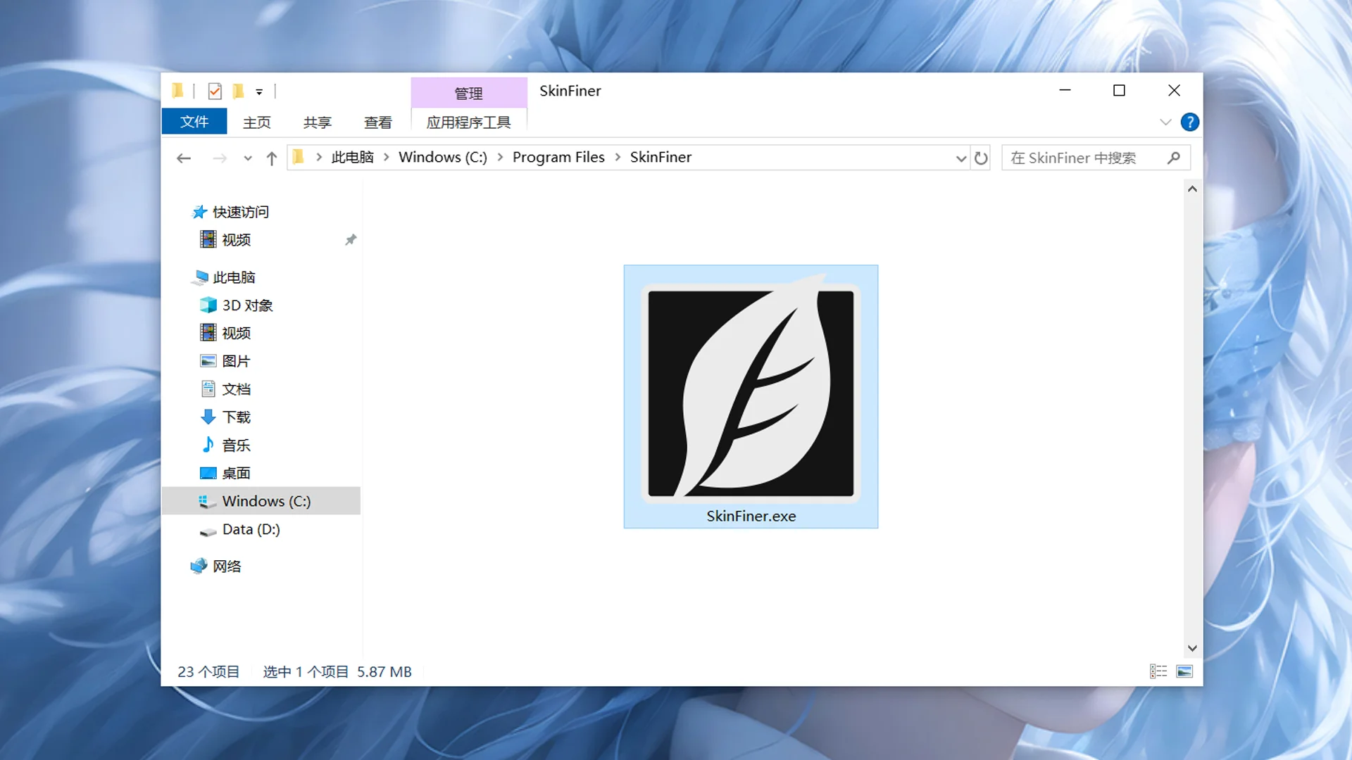Click the search magnifier icon
The height and width of the screenshot is (760, 1352).
click(1173, 158)
